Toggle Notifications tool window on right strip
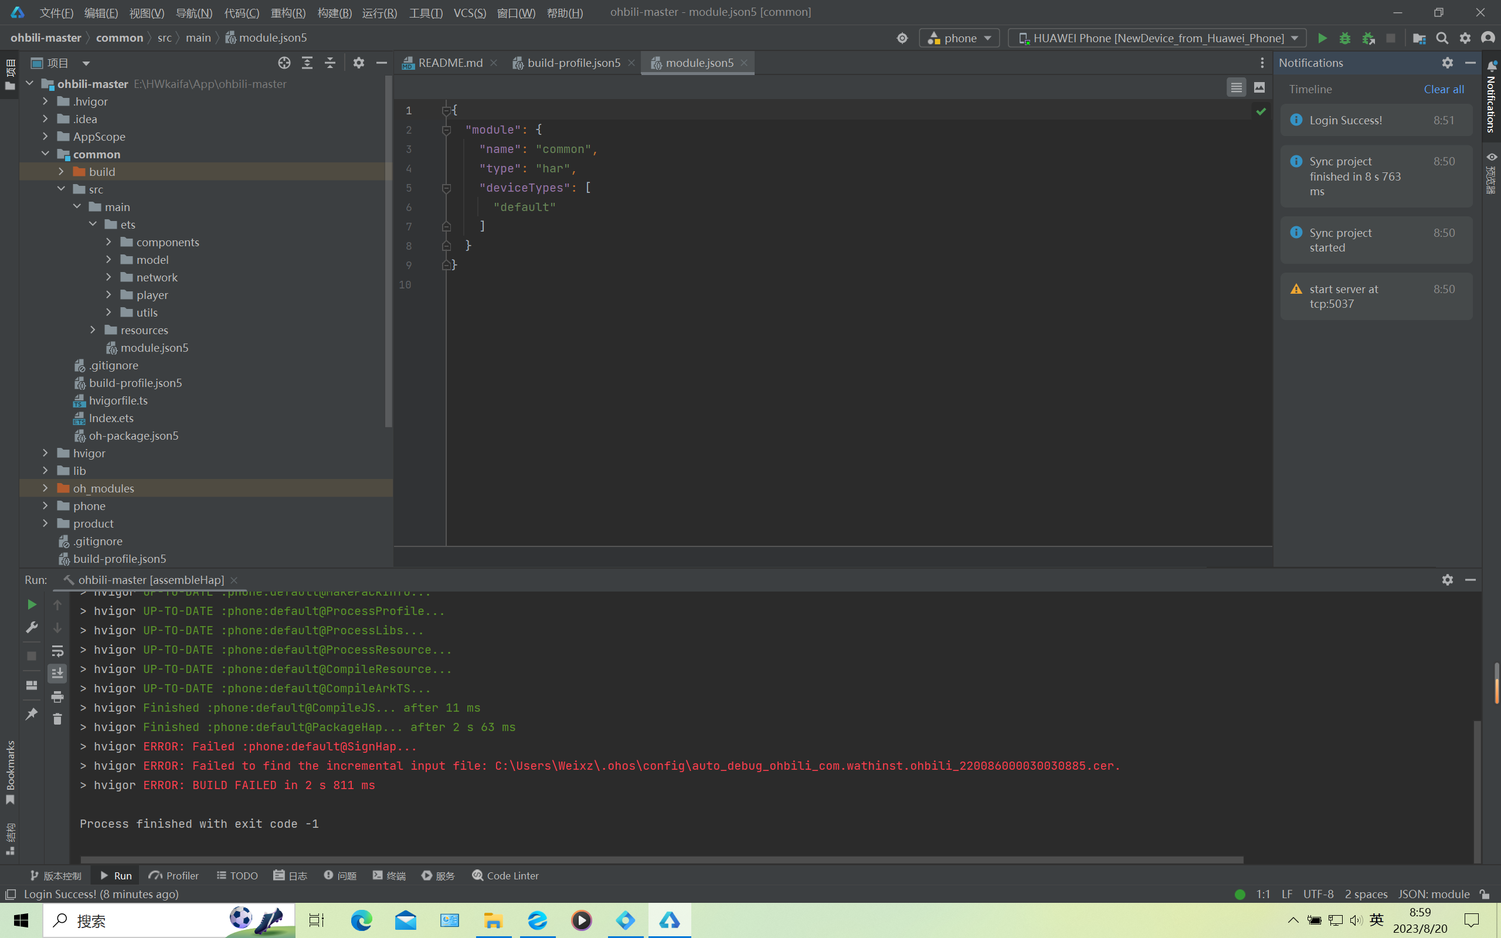This screenshot has width=1501, height=938. 1491,97
